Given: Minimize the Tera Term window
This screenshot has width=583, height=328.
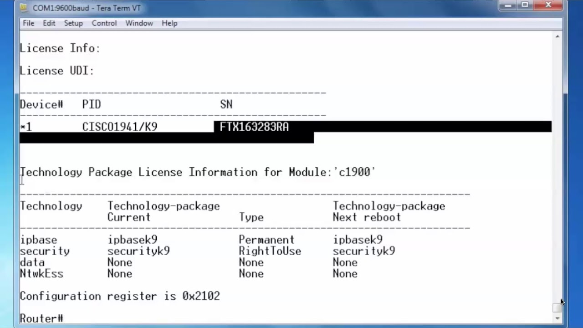Looking at the screenshot, I should pyautogui.click(x=508, y=5).
